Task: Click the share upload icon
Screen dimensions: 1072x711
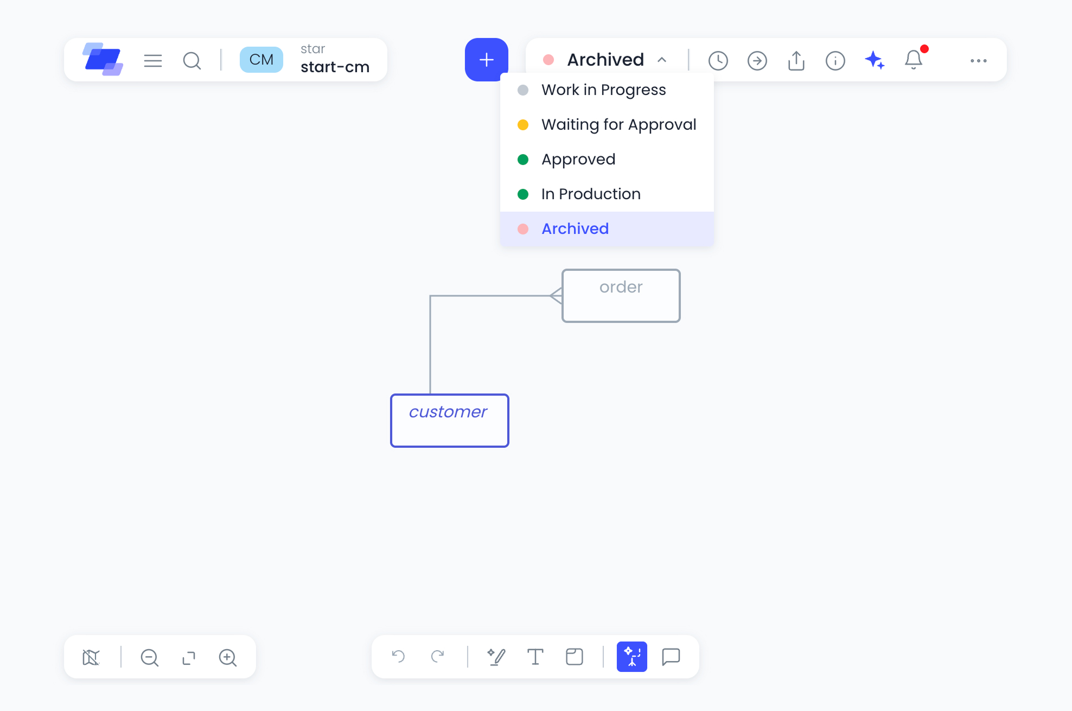Action: click(x=796, y=60)
